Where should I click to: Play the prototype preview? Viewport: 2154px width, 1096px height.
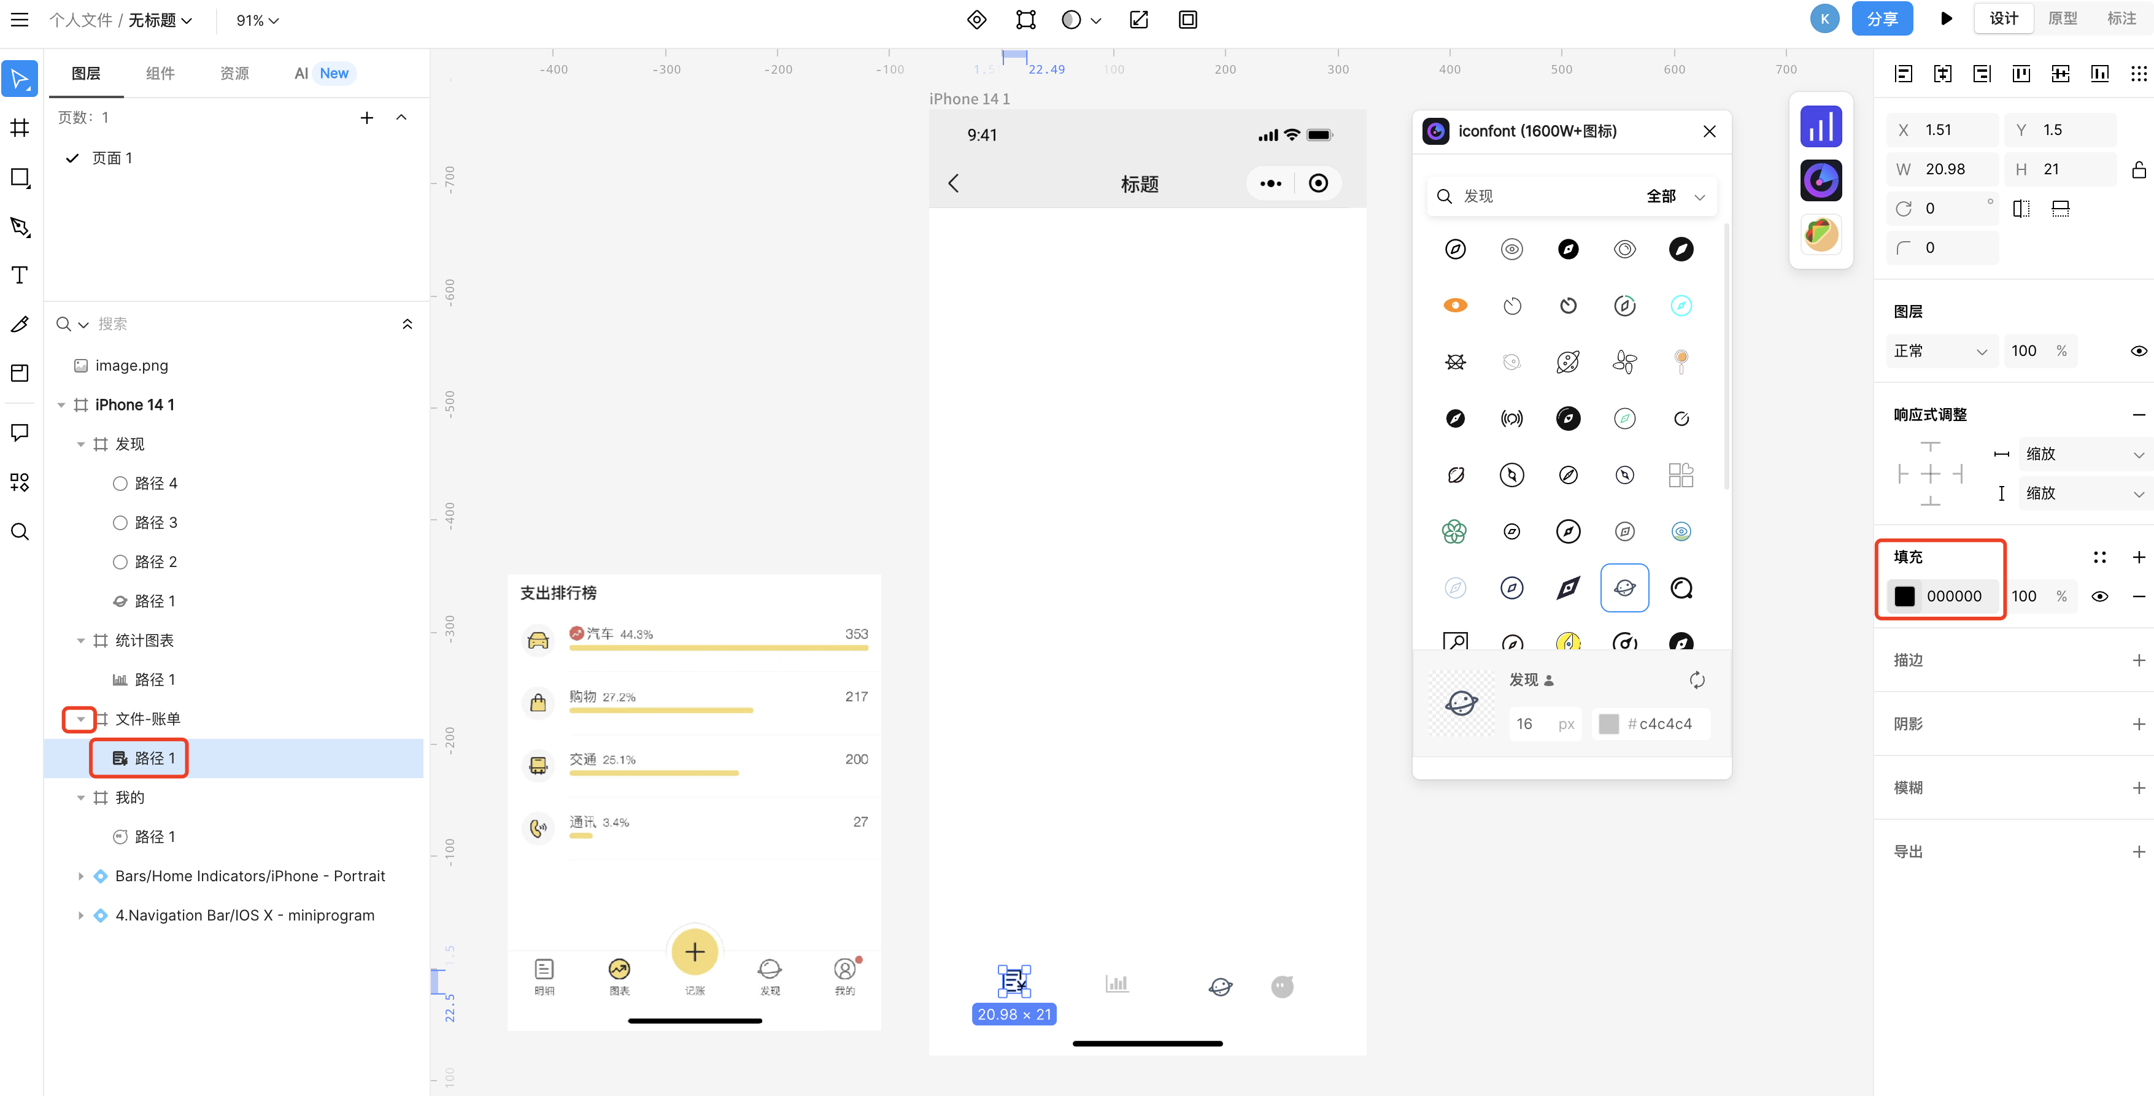(x=1946, y=18)
